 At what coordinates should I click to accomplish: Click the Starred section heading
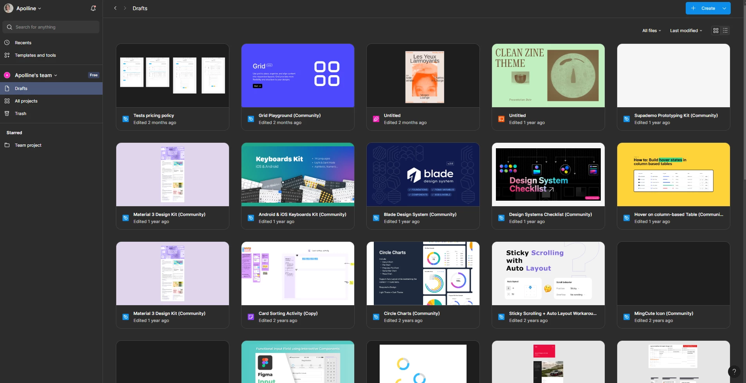click(14, 133)
